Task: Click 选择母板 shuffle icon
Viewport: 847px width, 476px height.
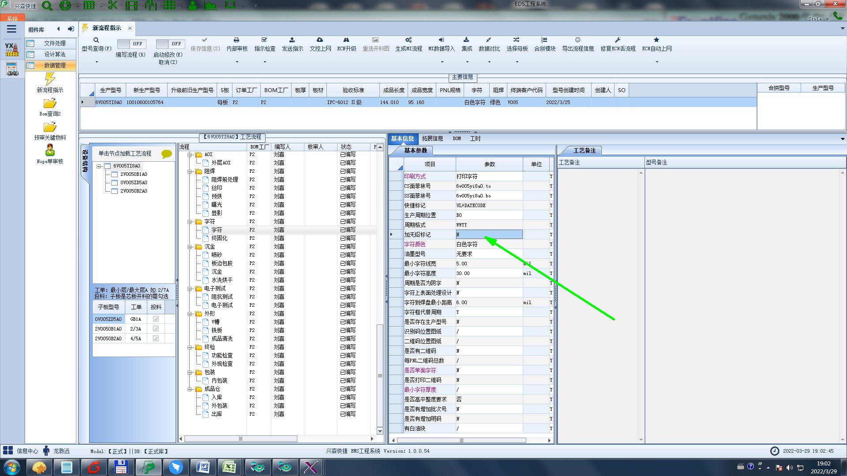Action: click(x=517, y=40)
